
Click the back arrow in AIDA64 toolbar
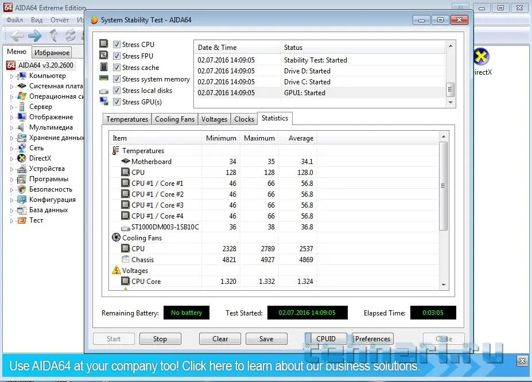(x=16, y=35)
